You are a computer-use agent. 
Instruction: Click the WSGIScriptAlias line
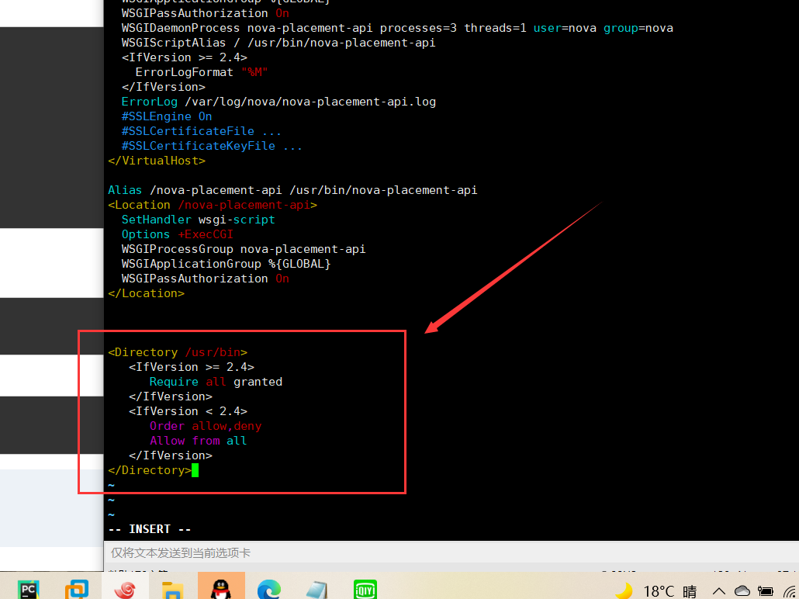278,43
